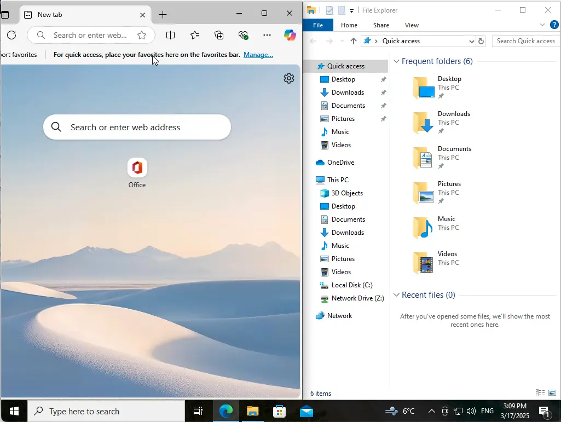Switch to the Share ribbon tab
Image resolution: width=561 pixels, height=422 pixels.
381,25
